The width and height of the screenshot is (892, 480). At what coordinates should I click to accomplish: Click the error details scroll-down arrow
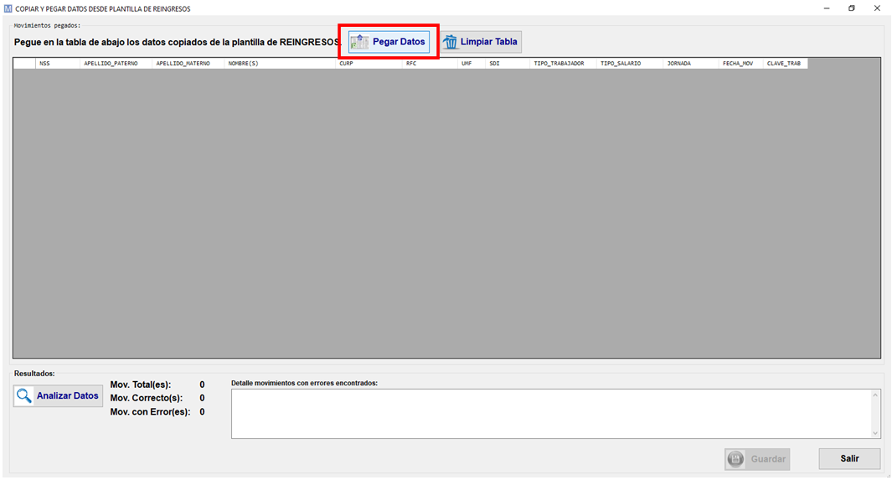point(875,433)
